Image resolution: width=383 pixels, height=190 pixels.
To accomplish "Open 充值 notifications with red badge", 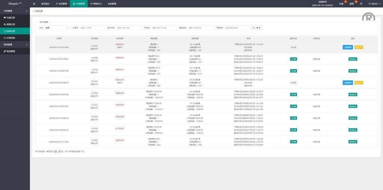I will click(x=341, y=4).
